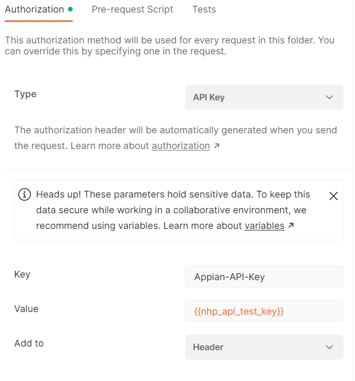Click the Type label
The height and width of the screenshot is (381, 355).
click(26, 94)
